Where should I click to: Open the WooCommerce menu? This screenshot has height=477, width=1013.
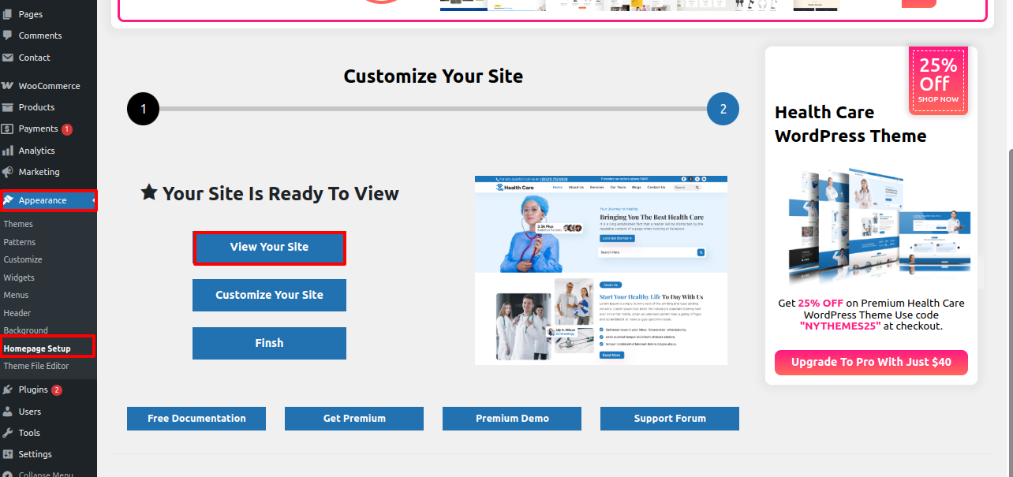pos(48,86)
